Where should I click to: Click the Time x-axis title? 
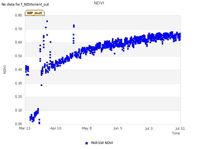click(x=176, y=133)
